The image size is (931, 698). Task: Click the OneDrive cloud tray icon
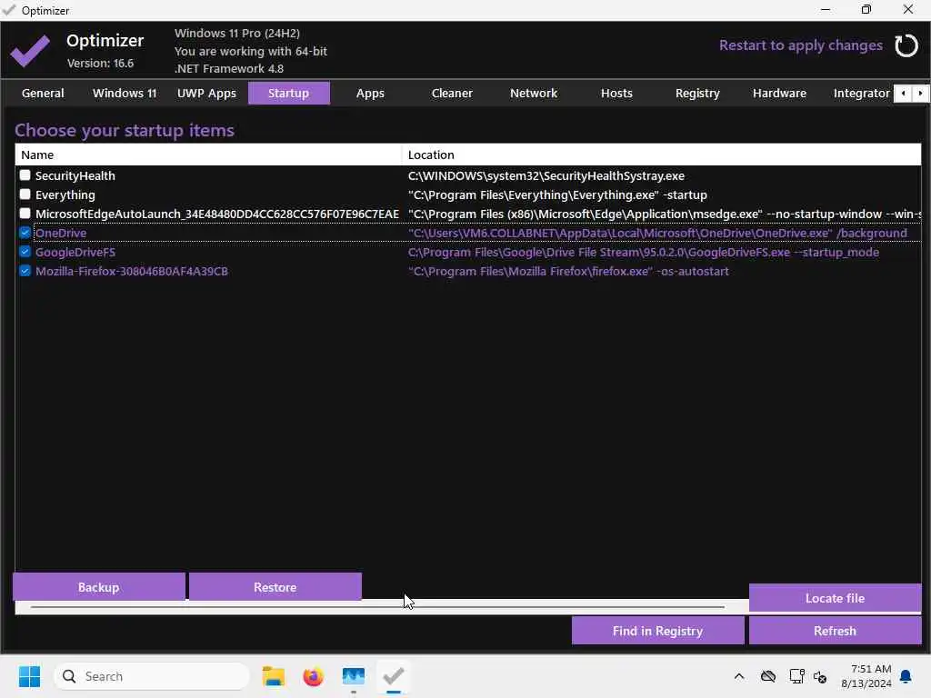768,676
